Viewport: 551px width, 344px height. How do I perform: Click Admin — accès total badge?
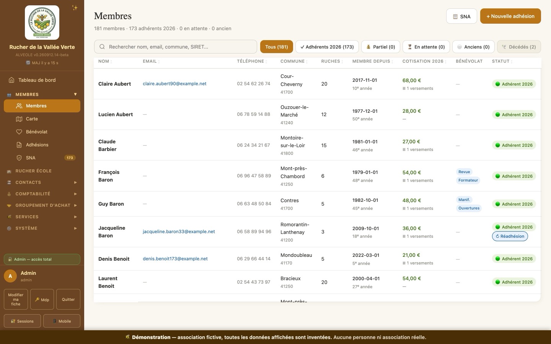coord(42,259)
